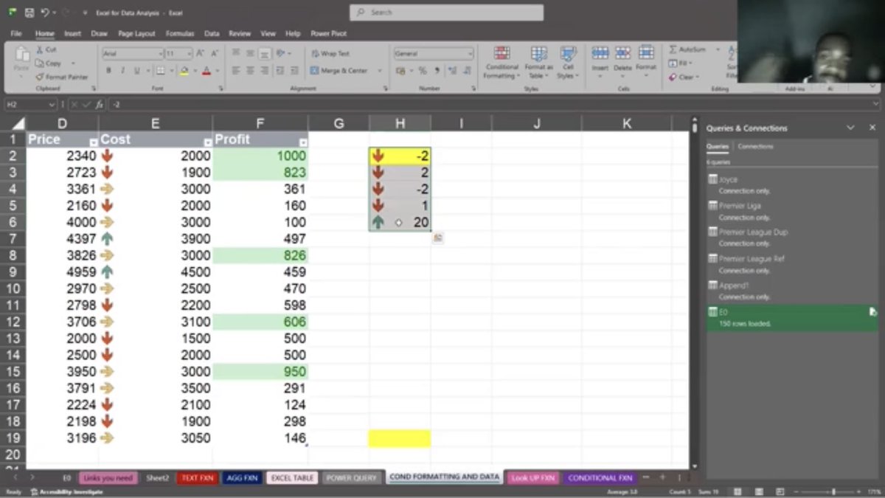The height and width of the screenshot is (498, 885).
Task: Close the Queries & Connections pane
Action: (x=872, y=128)
